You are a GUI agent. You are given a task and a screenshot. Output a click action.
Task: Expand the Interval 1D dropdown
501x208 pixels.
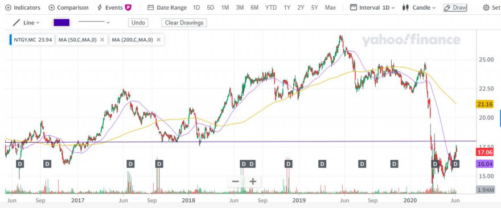pos(372,7)
